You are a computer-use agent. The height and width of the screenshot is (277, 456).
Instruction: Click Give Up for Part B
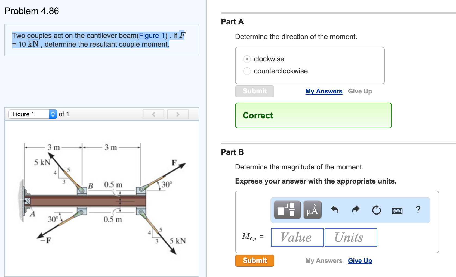pos(360,260)
